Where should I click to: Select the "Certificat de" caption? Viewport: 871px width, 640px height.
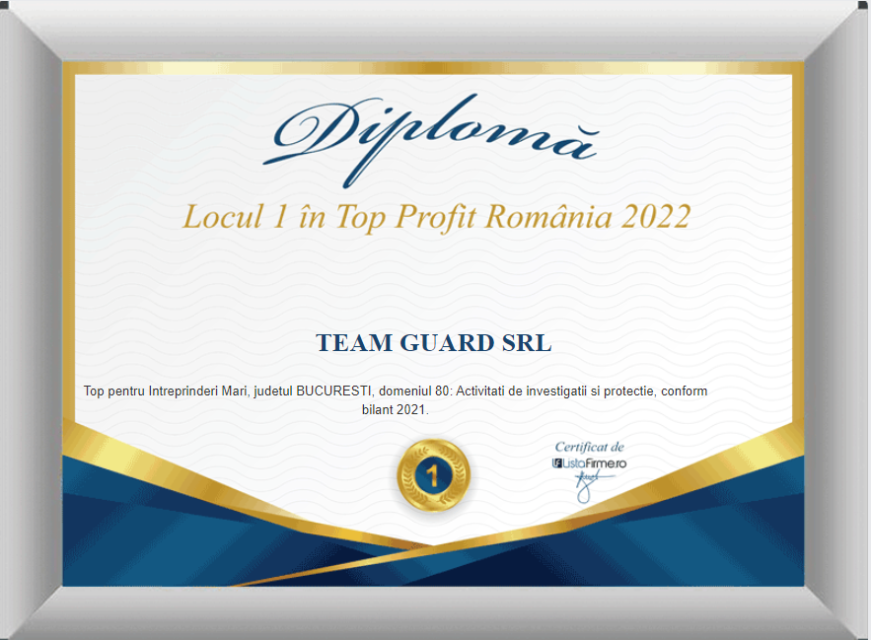pos(589,447)
